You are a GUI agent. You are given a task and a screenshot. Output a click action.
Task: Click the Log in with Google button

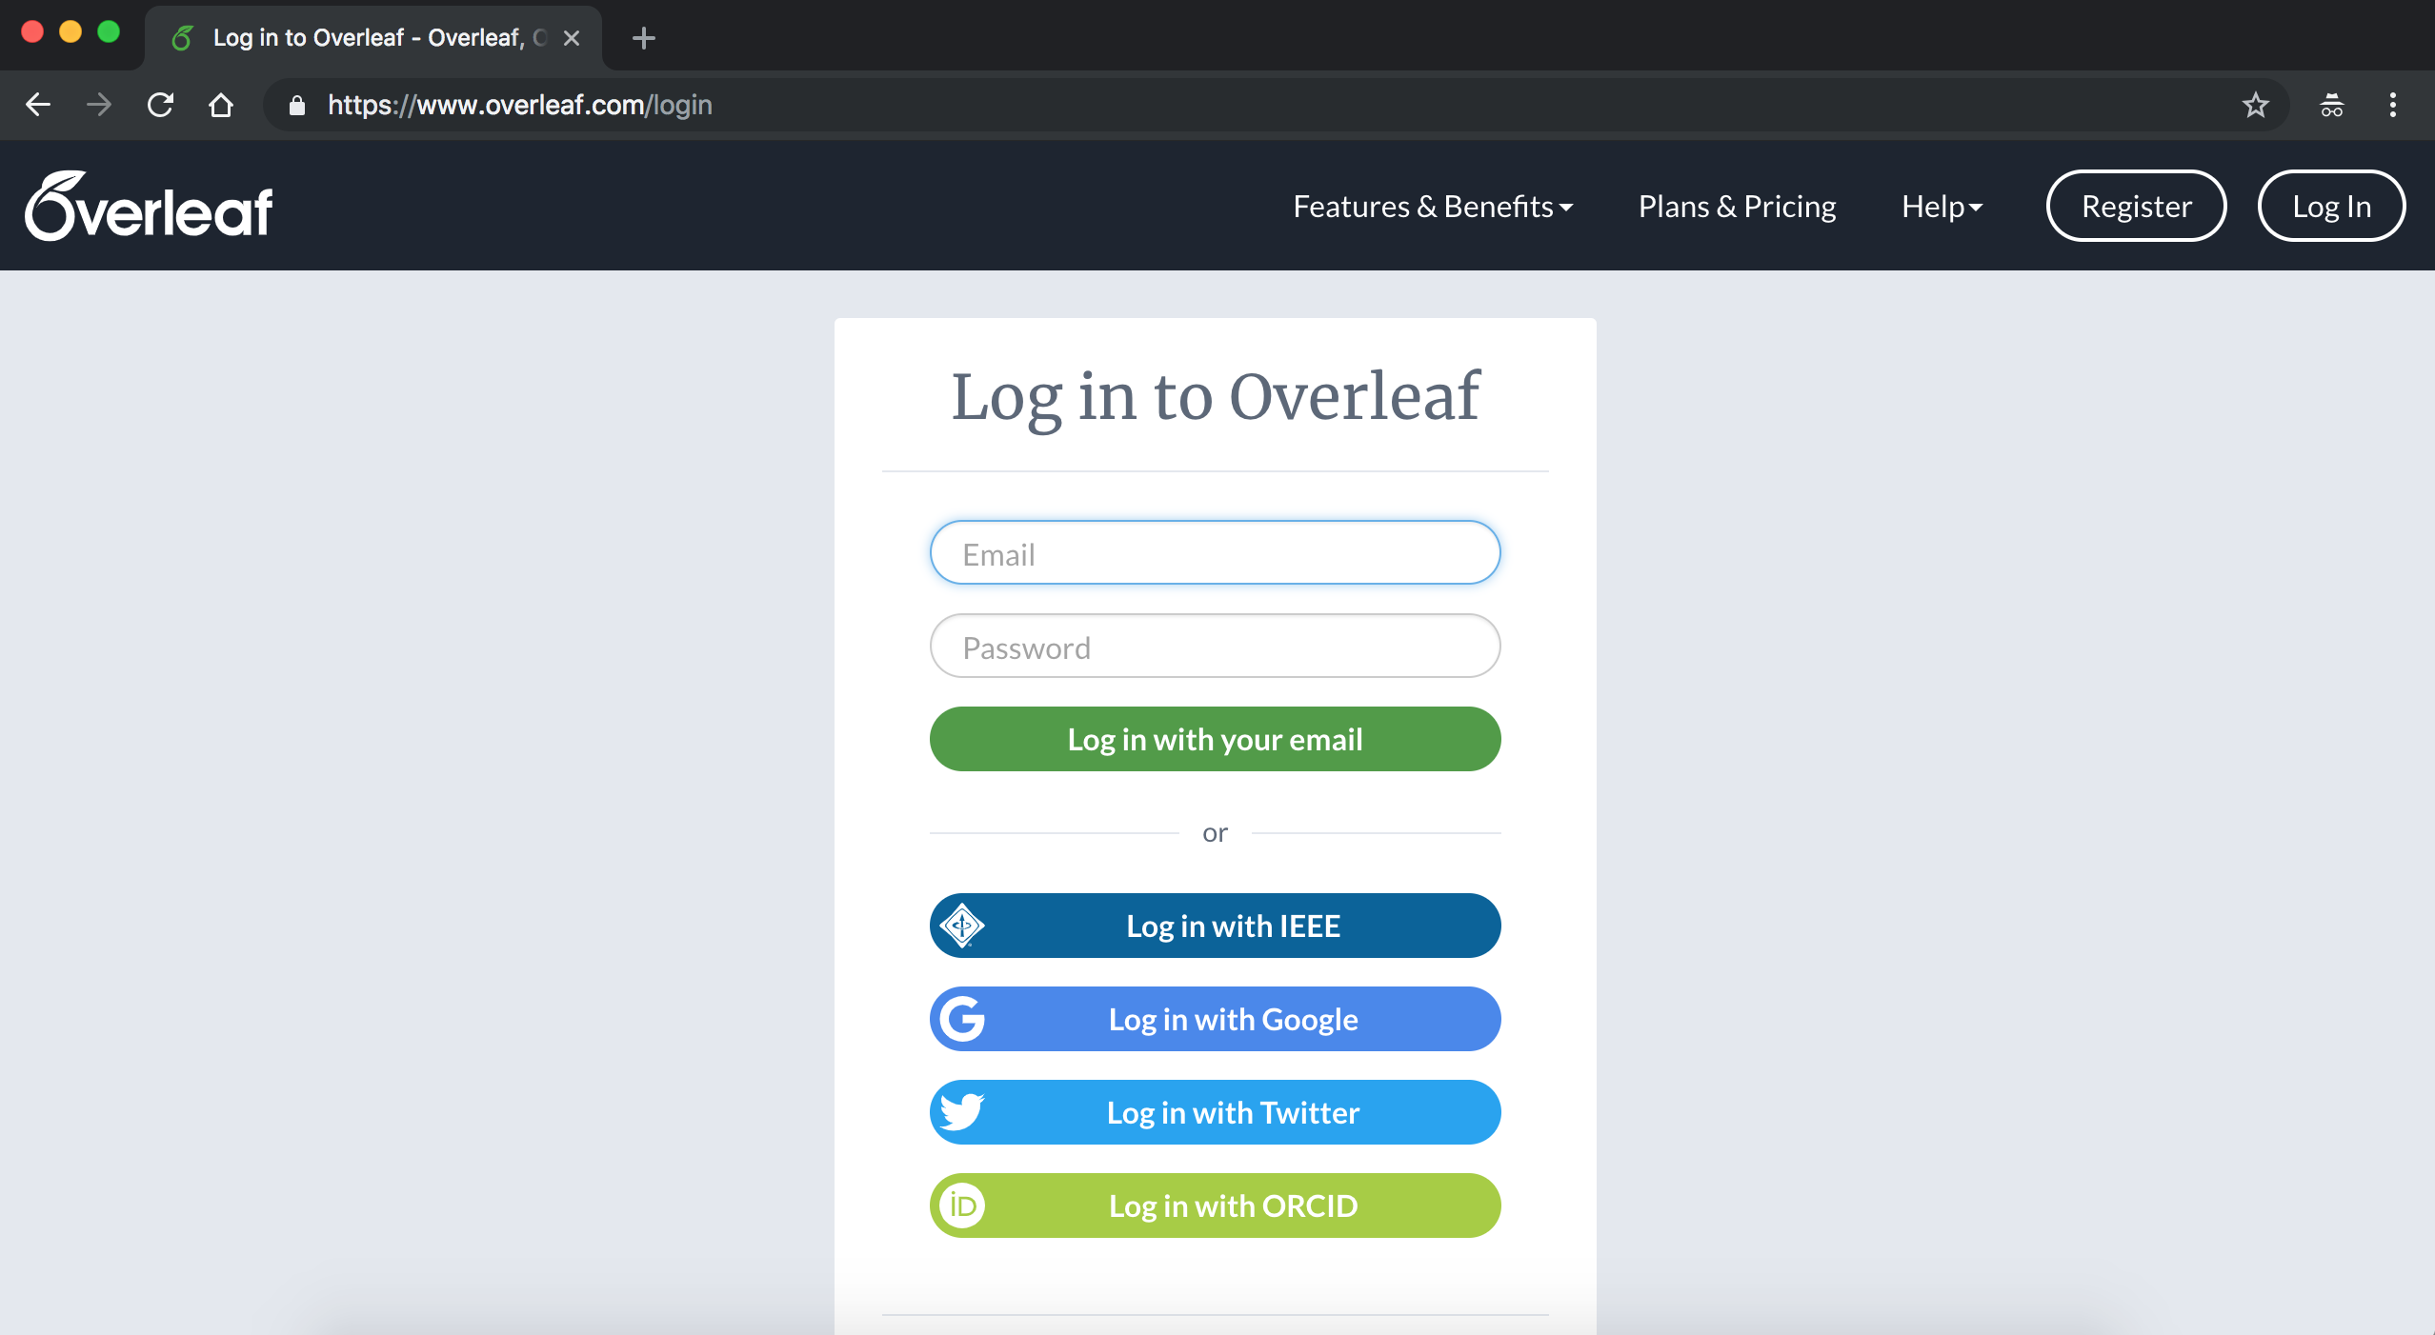(1214, 1019)
